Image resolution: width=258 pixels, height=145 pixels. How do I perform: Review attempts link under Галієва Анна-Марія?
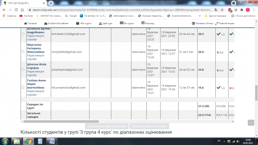[35, 93]
